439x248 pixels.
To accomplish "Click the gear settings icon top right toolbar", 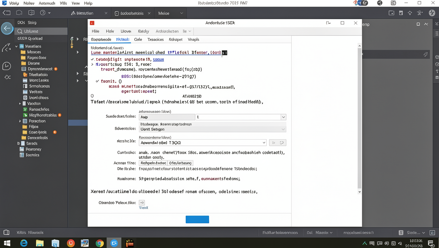I will 420,13.
